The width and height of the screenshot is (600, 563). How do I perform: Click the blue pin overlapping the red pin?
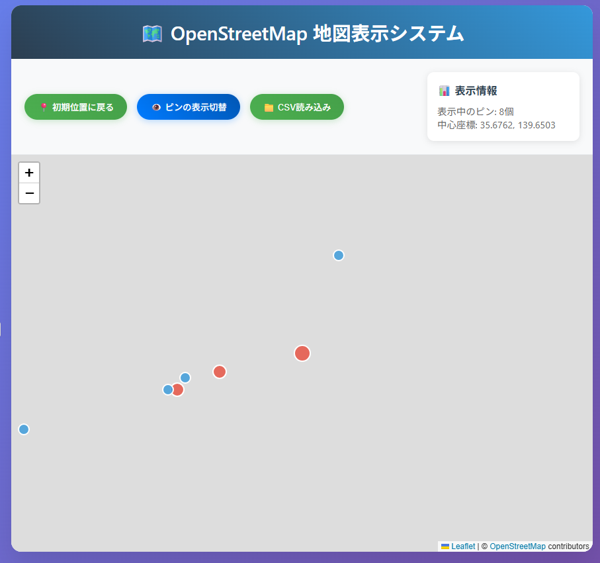click(x=168, y=390)
